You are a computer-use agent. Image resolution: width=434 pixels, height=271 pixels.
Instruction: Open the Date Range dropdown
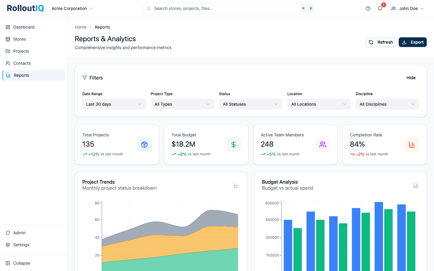pyautogui.click(x=114, y=104)
